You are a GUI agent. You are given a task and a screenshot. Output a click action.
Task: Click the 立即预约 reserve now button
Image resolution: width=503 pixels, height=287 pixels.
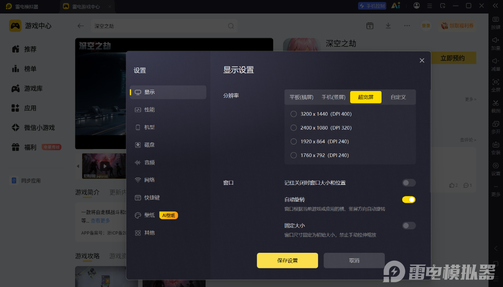pos(453,58)
